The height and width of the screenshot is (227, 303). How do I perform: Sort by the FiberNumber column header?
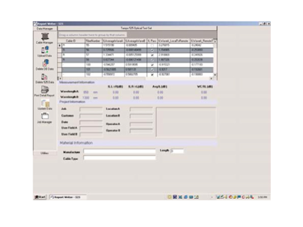tap(93, 41)
